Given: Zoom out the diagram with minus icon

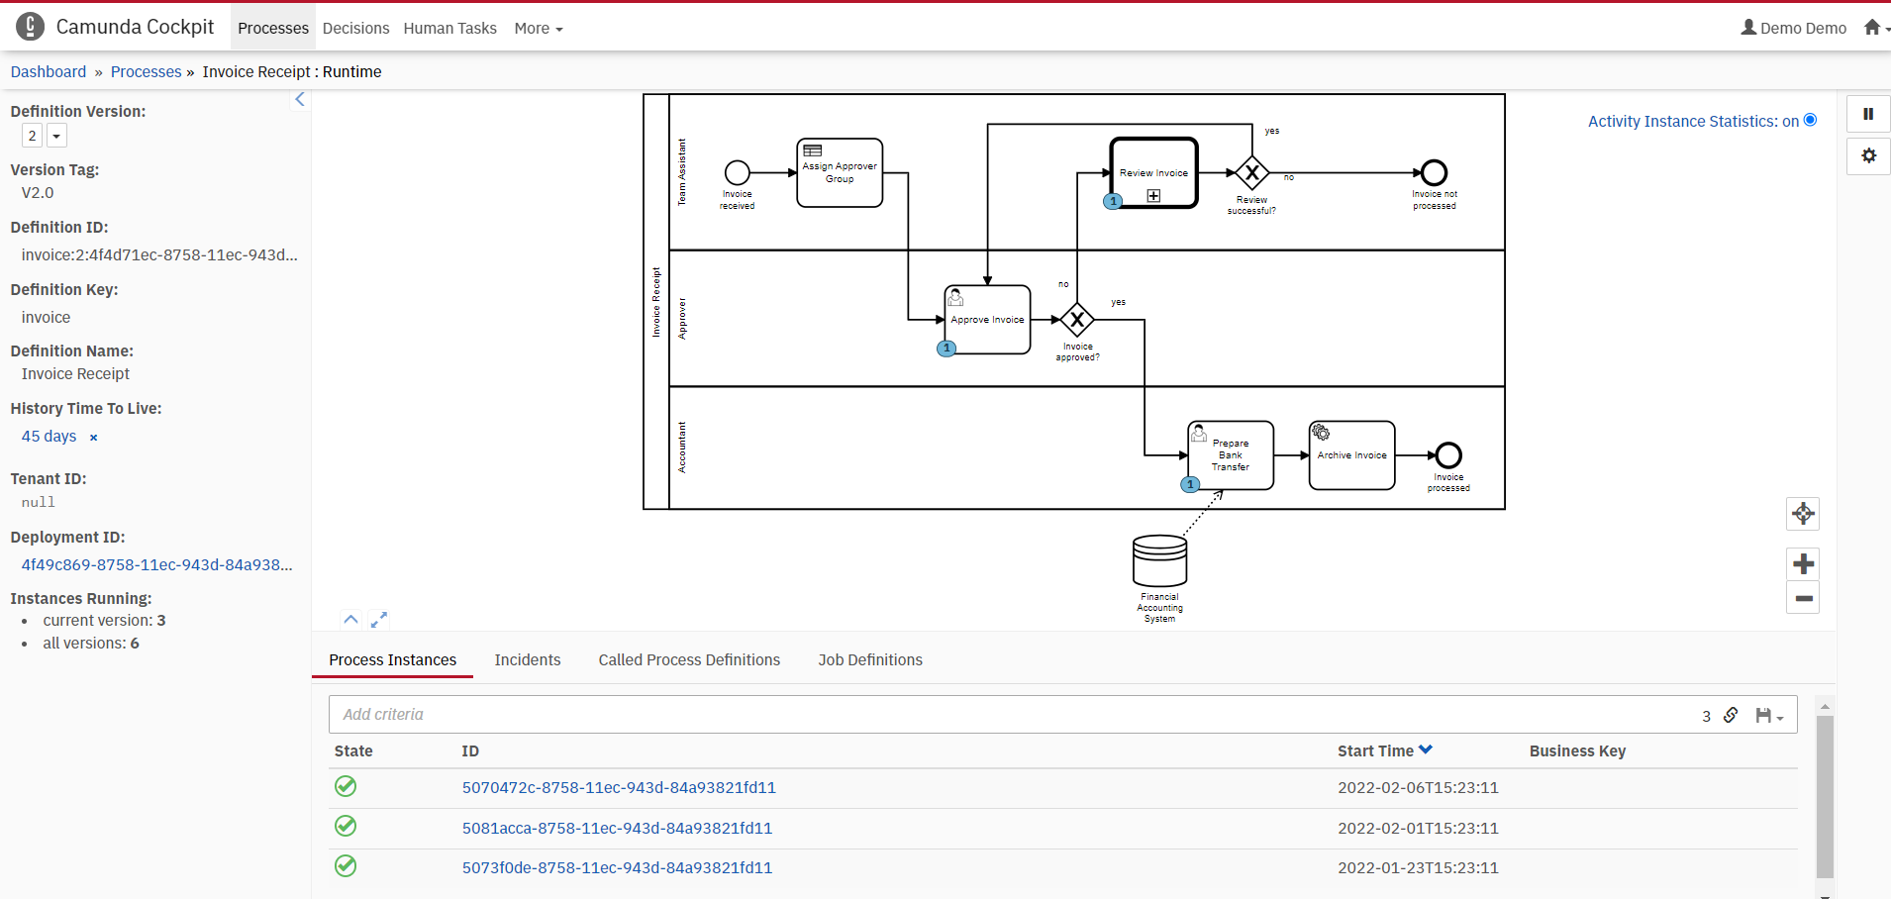Looking at the screenshot, I should pyautogui.click(x=1802, y=598).
